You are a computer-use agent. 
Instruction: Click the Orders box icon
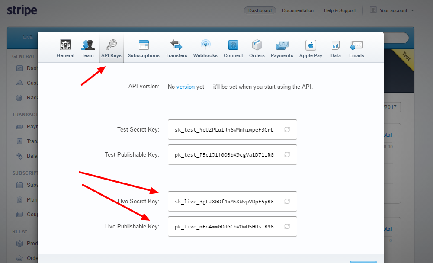pos(257,45)
